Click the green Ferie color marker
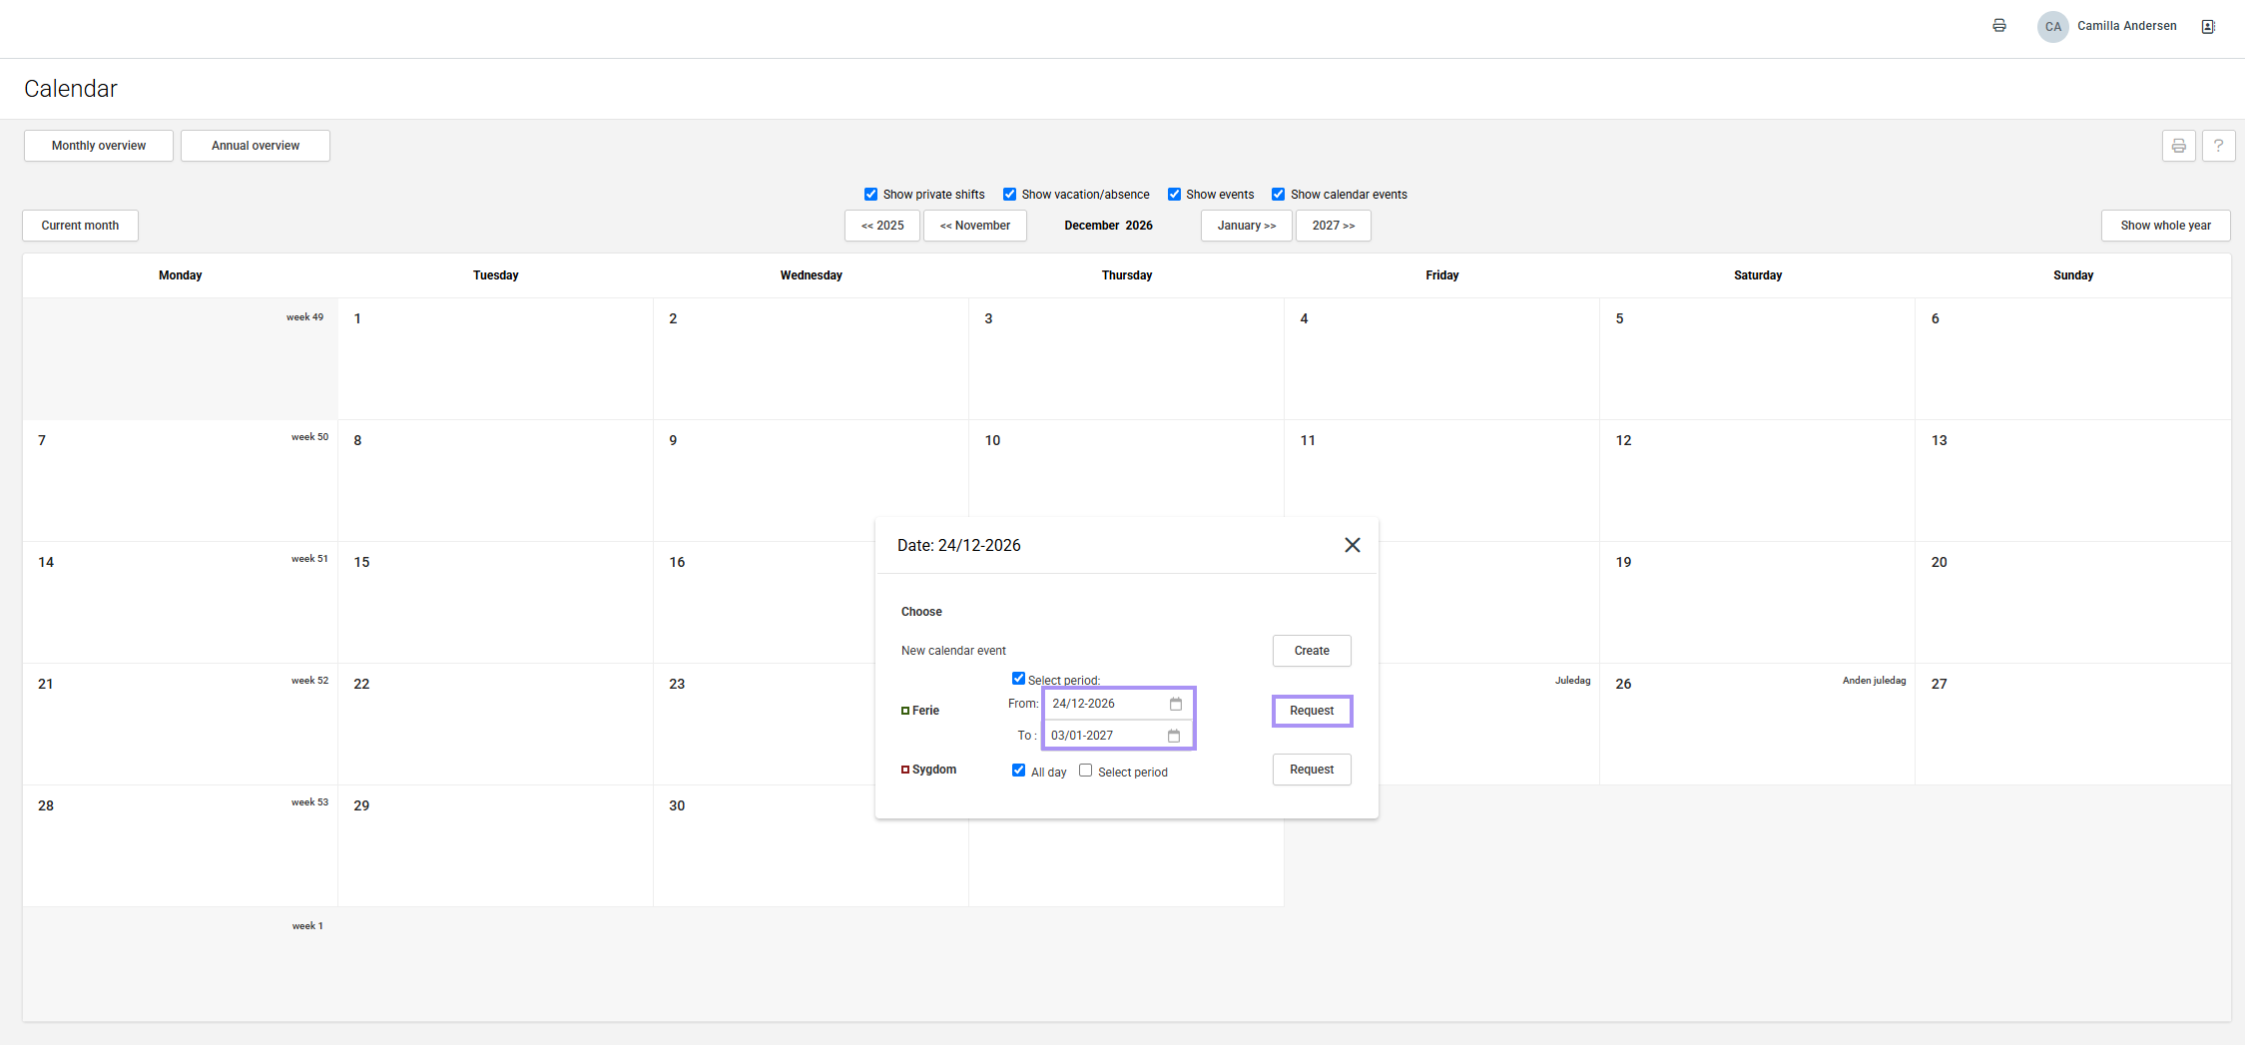 click(905, 711)
